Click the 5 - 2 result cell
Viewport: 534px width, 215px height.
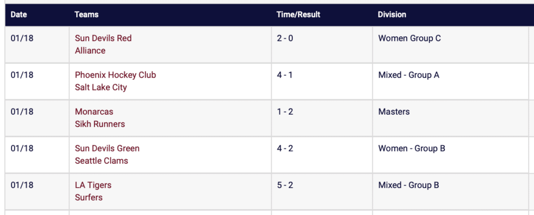[x=285, y=185]
